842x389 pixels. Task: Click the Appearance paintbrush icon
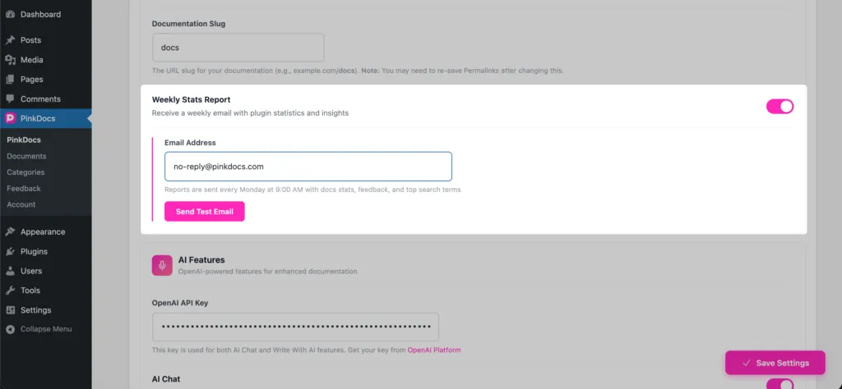click(10, 231)
